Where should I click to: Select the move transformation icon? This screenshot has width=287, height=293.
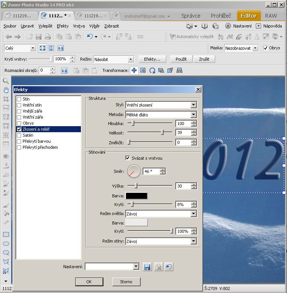134,70
